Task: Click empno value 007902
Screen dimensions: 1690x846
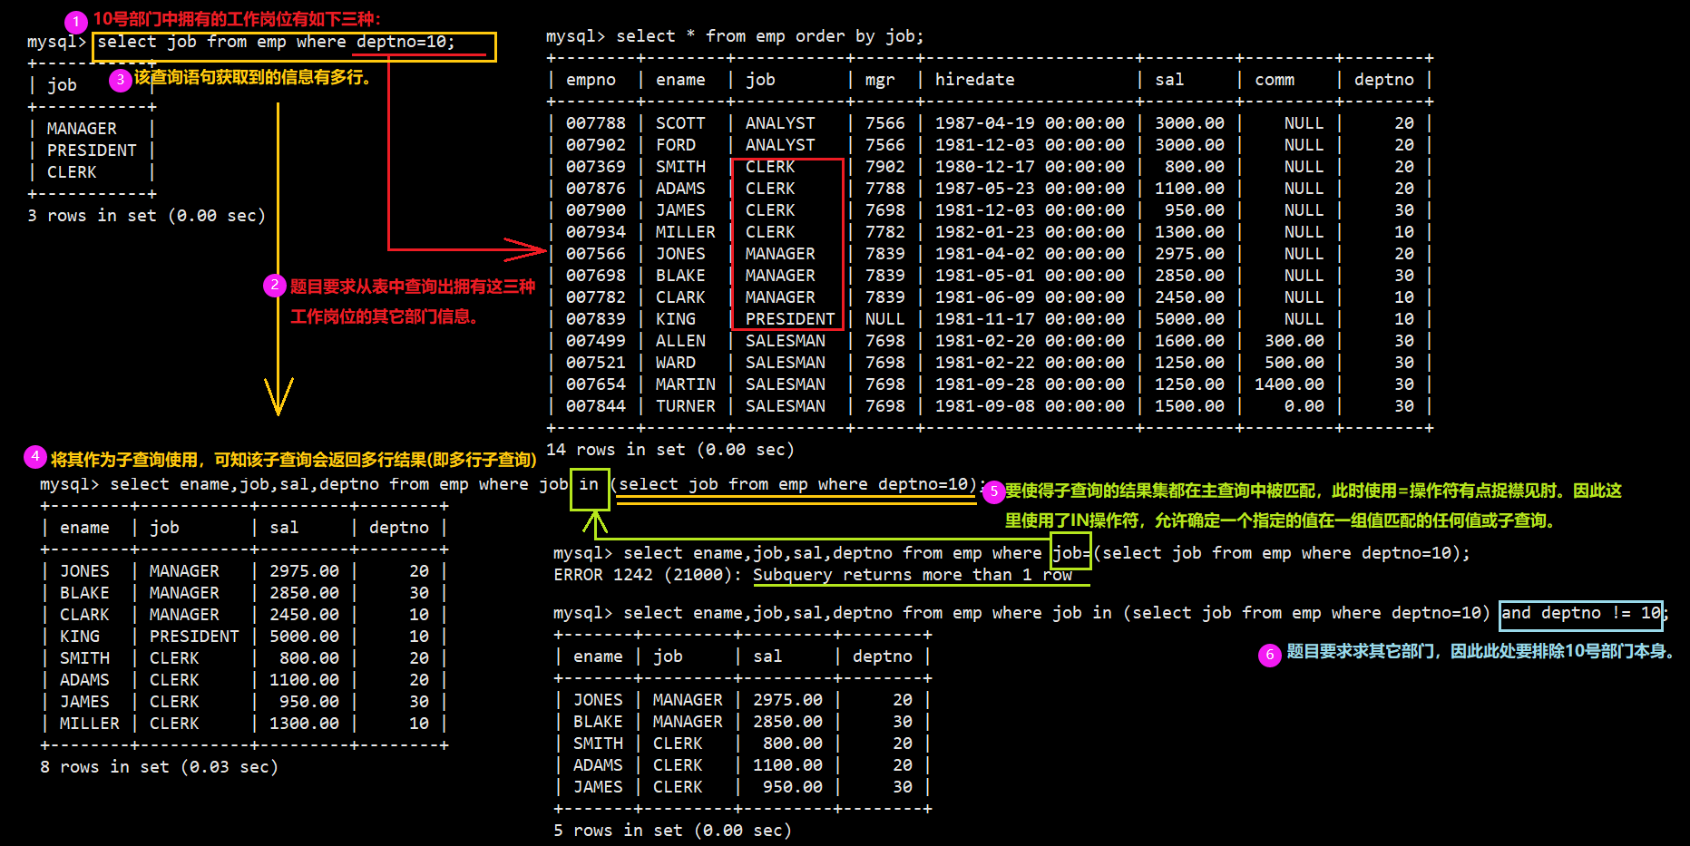Action: point(596,145)
